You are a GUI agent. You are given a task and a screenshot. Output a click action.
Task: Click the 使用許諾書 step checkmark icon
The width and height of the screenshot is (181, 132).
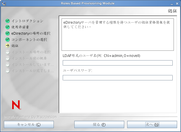[x=7, y=27]
